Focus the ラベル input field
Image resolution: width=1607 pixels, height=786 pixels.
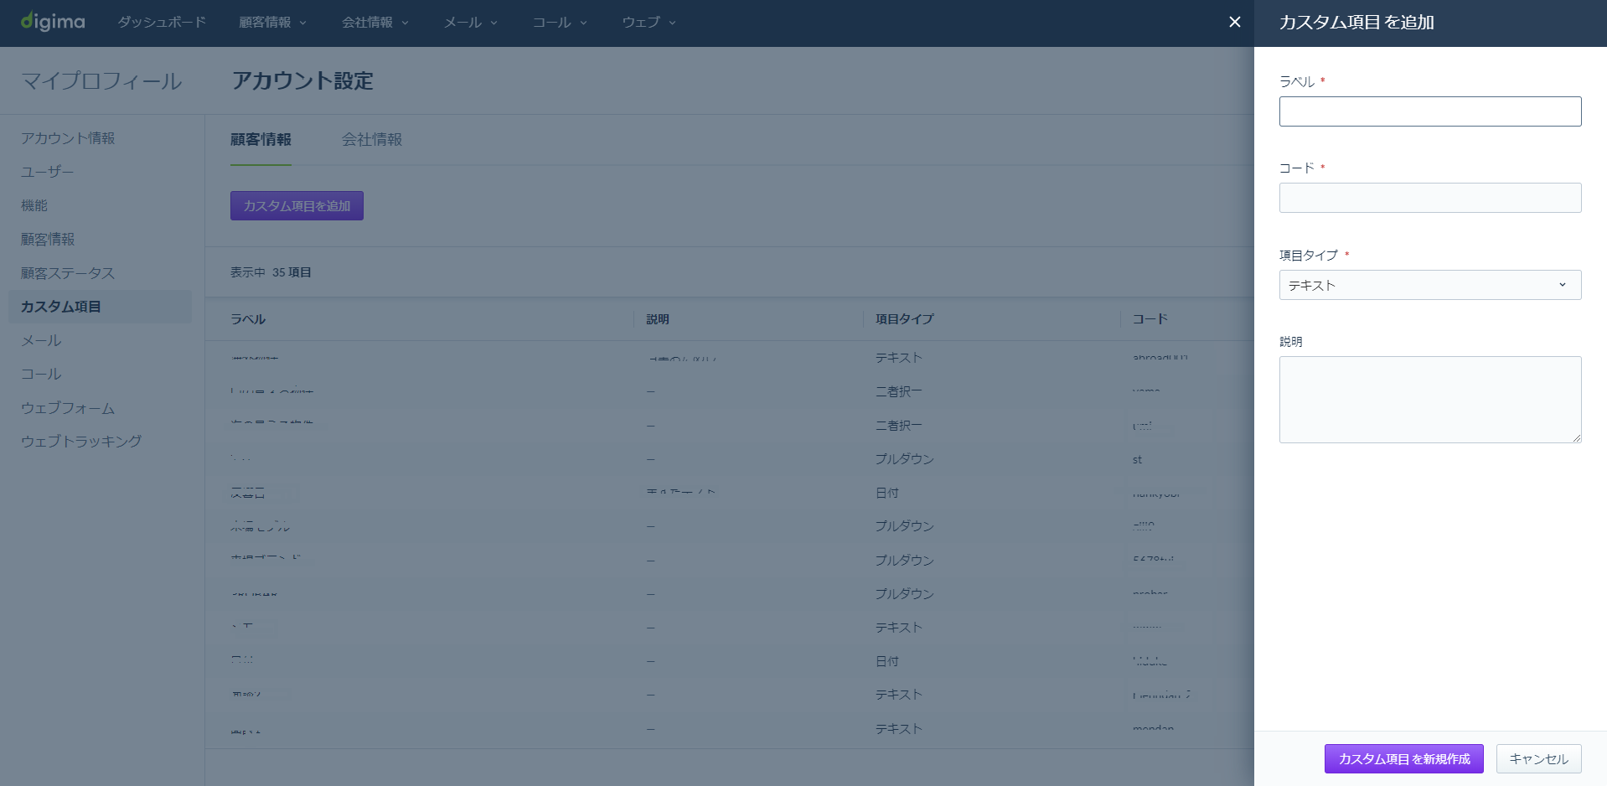pyautogui.click(x=1429, y=111)
